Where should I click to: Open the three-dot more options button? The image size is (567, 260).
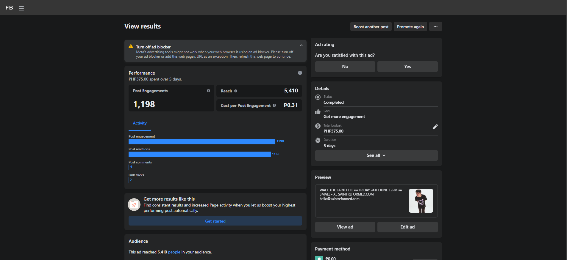pos(435,26)
